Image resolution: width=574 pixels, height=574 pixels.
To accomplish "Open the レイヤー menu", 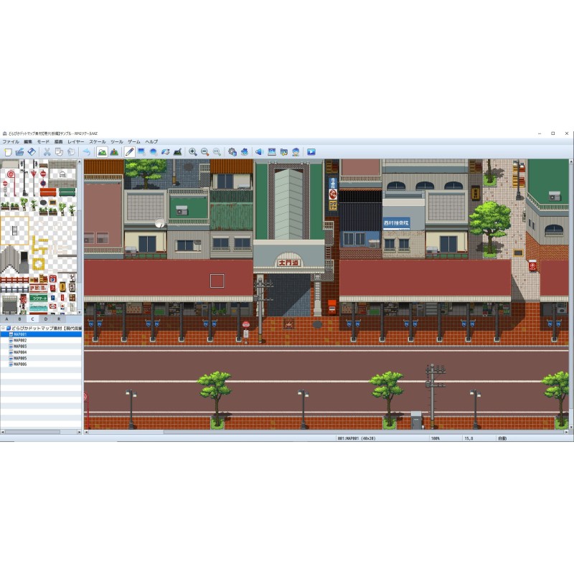I will [75, 142].
